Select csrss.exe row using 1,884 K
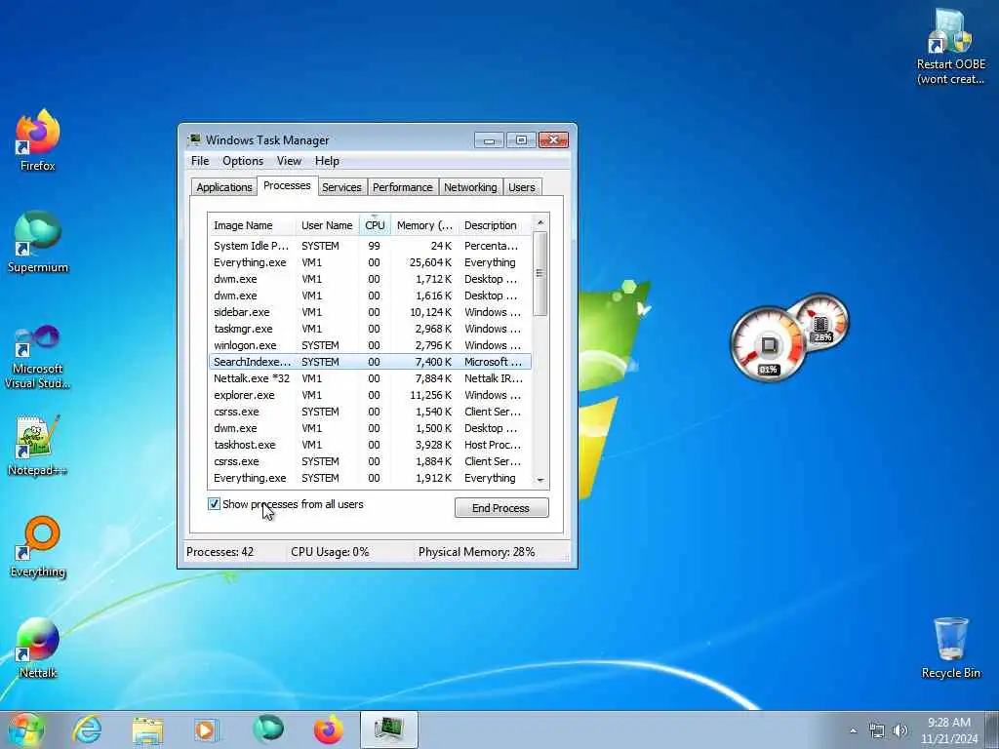This screenshot has width=999, height=749. [x=370, y=461]
